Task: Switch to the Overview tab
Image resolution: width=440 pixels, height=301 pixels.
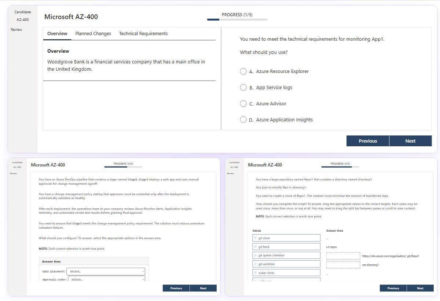Action: click(x=57, y=34)
